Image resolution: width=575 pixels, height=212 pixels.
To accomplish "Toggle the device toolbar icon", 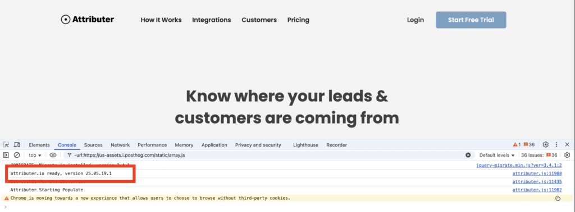I will (x=17, y=145).
